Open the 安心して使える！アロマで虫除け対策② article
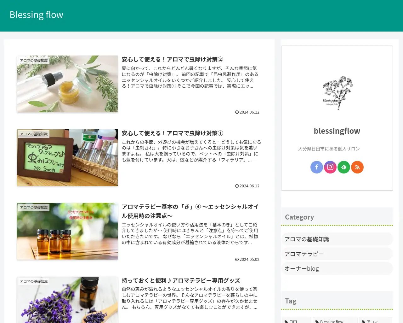403x323 pixels. [x=173, y=59]
